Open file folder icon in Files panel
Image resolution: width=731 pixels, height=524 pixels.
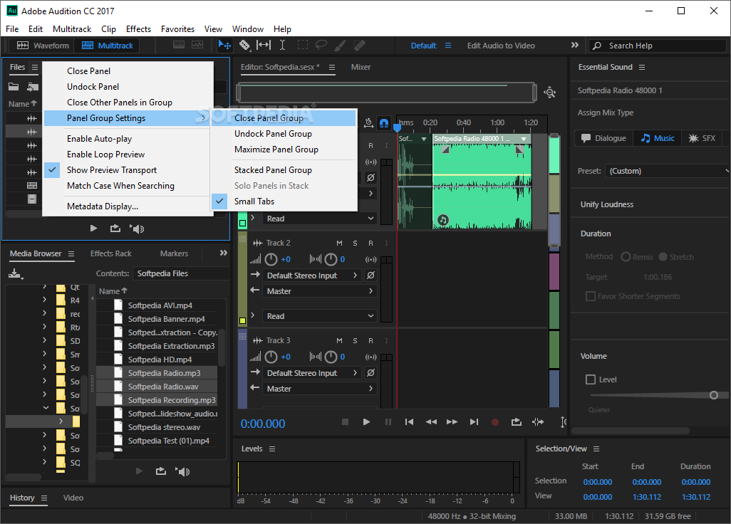pyautogui.click(x=14, y=87)
